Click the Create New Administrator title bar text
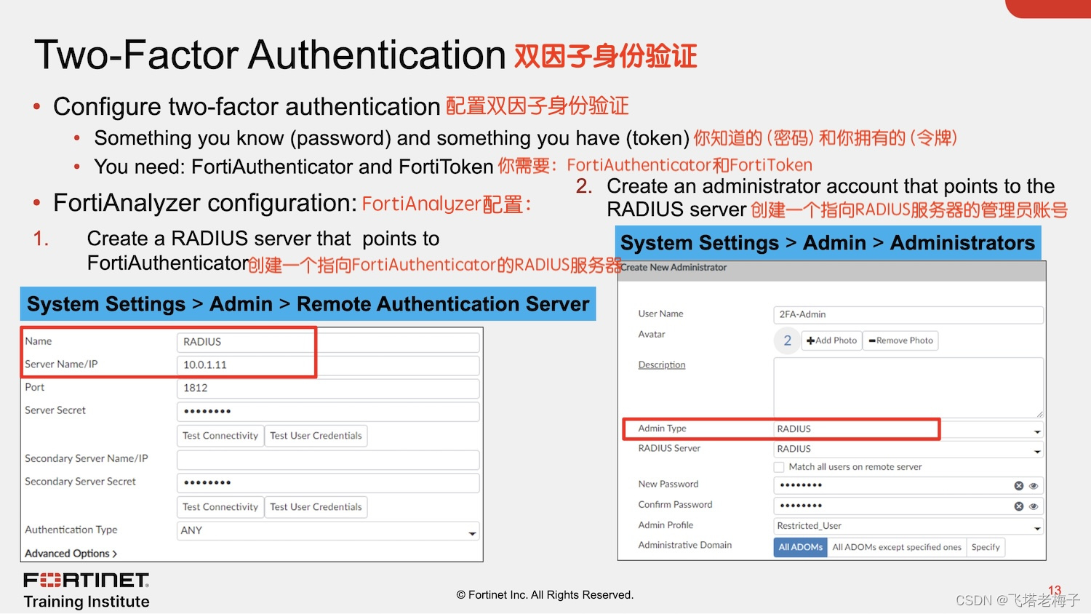 coord(674,268)
